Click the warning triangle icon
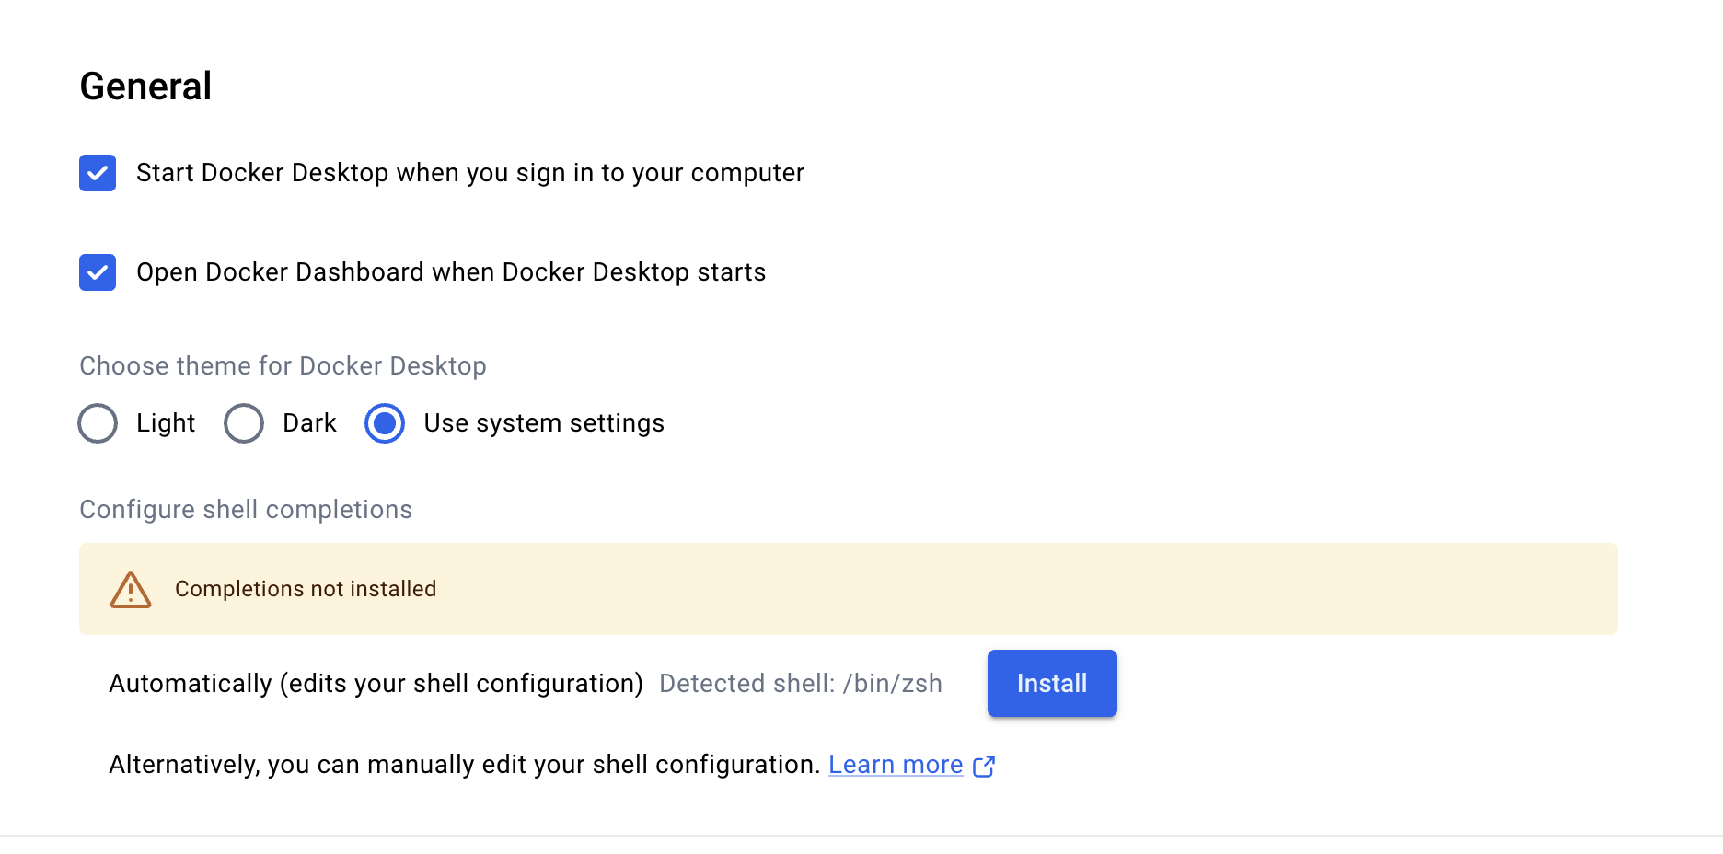 [131, 590]
